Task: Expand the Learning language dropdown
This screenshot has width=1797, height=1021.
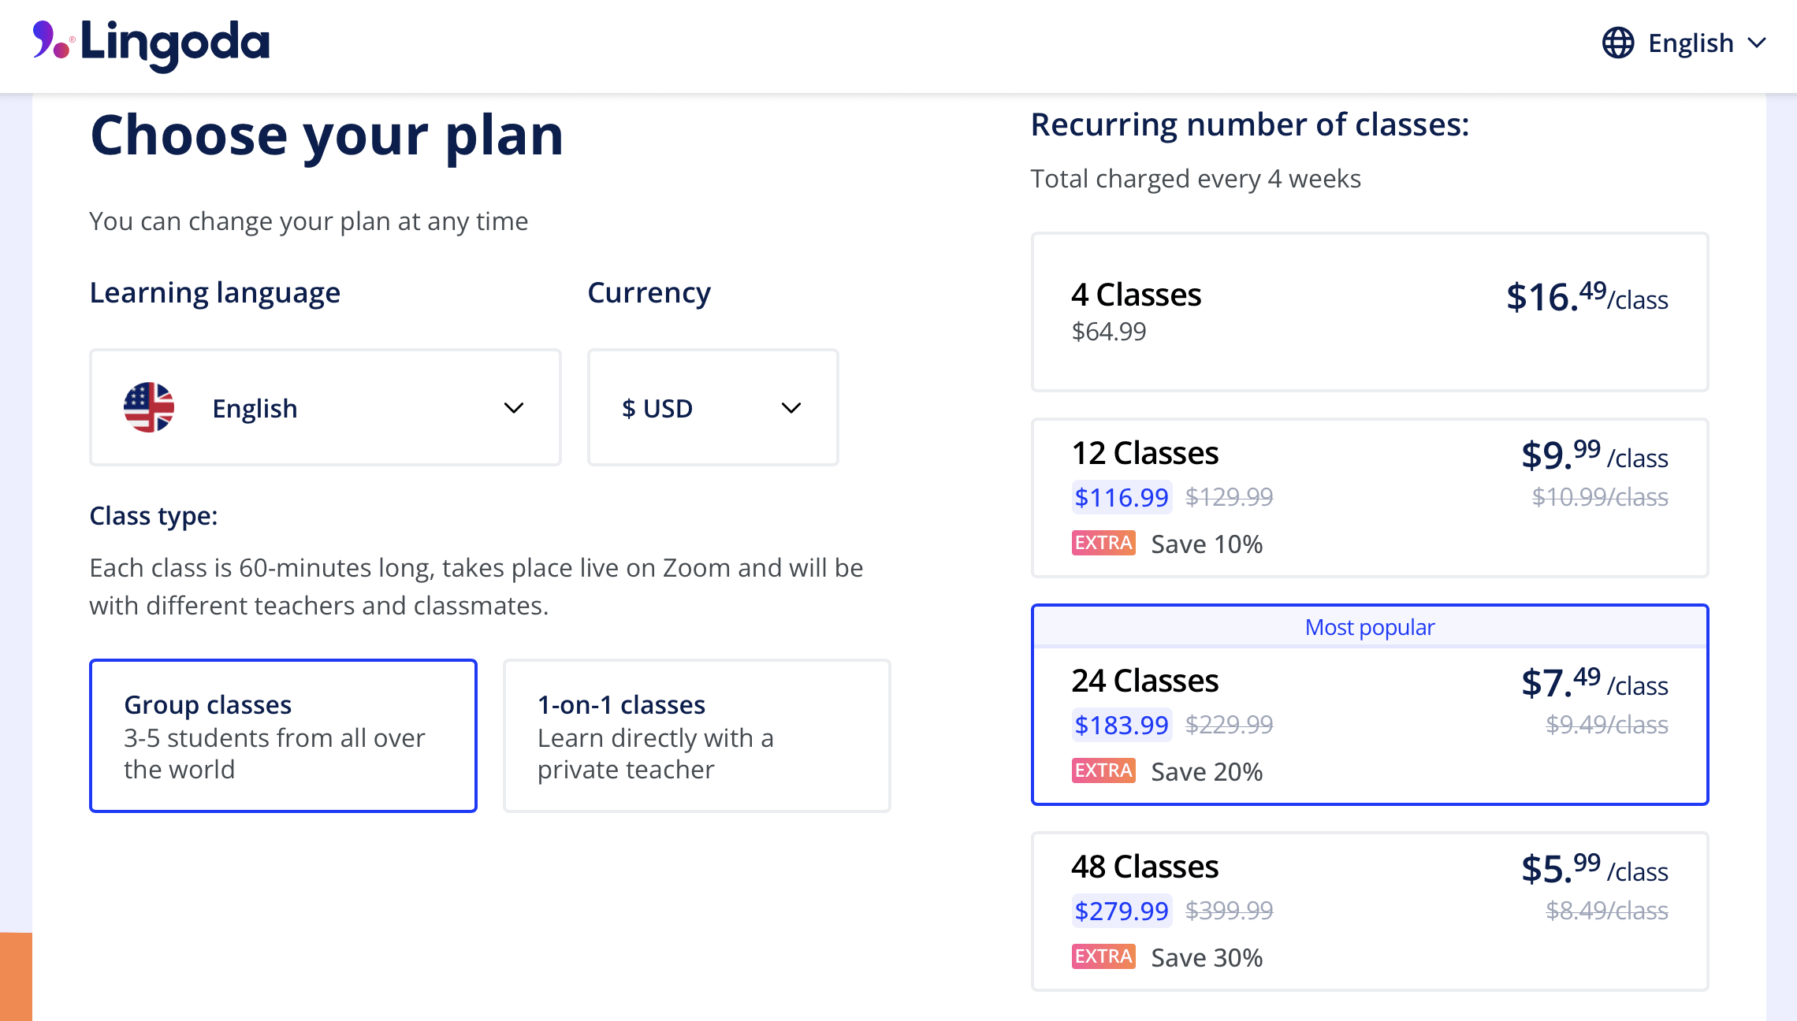Action: 325,407
